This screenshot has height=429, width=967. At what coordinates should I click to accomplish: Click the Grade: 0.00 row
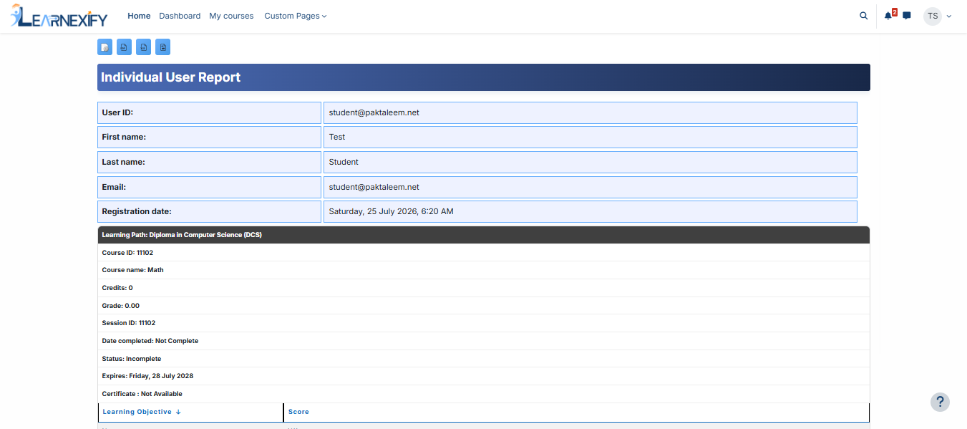tap(484, 306)
